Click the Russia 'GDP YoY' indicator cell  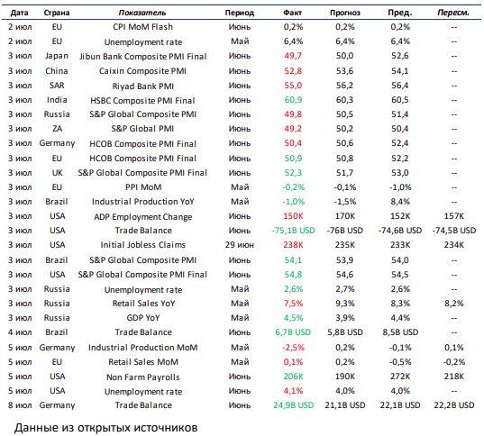(143, 318)
